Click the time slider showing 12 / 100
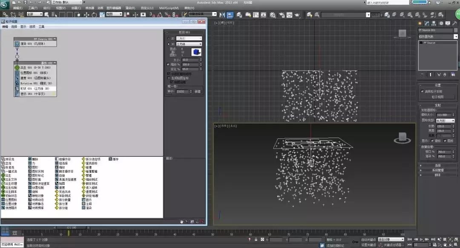This screenshot has height=248, width=460. tap(72, 227)
